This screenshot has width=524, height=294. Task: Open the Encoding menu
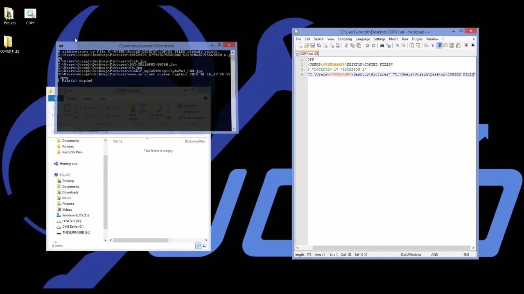click(x=345, y=39)
